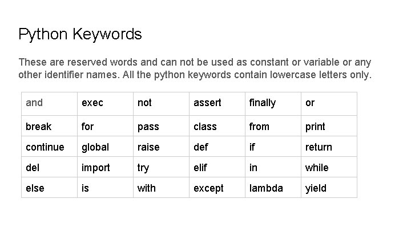Select the 'while' table cell
Viewport: 411px width, 231px height.
[329, 167]
